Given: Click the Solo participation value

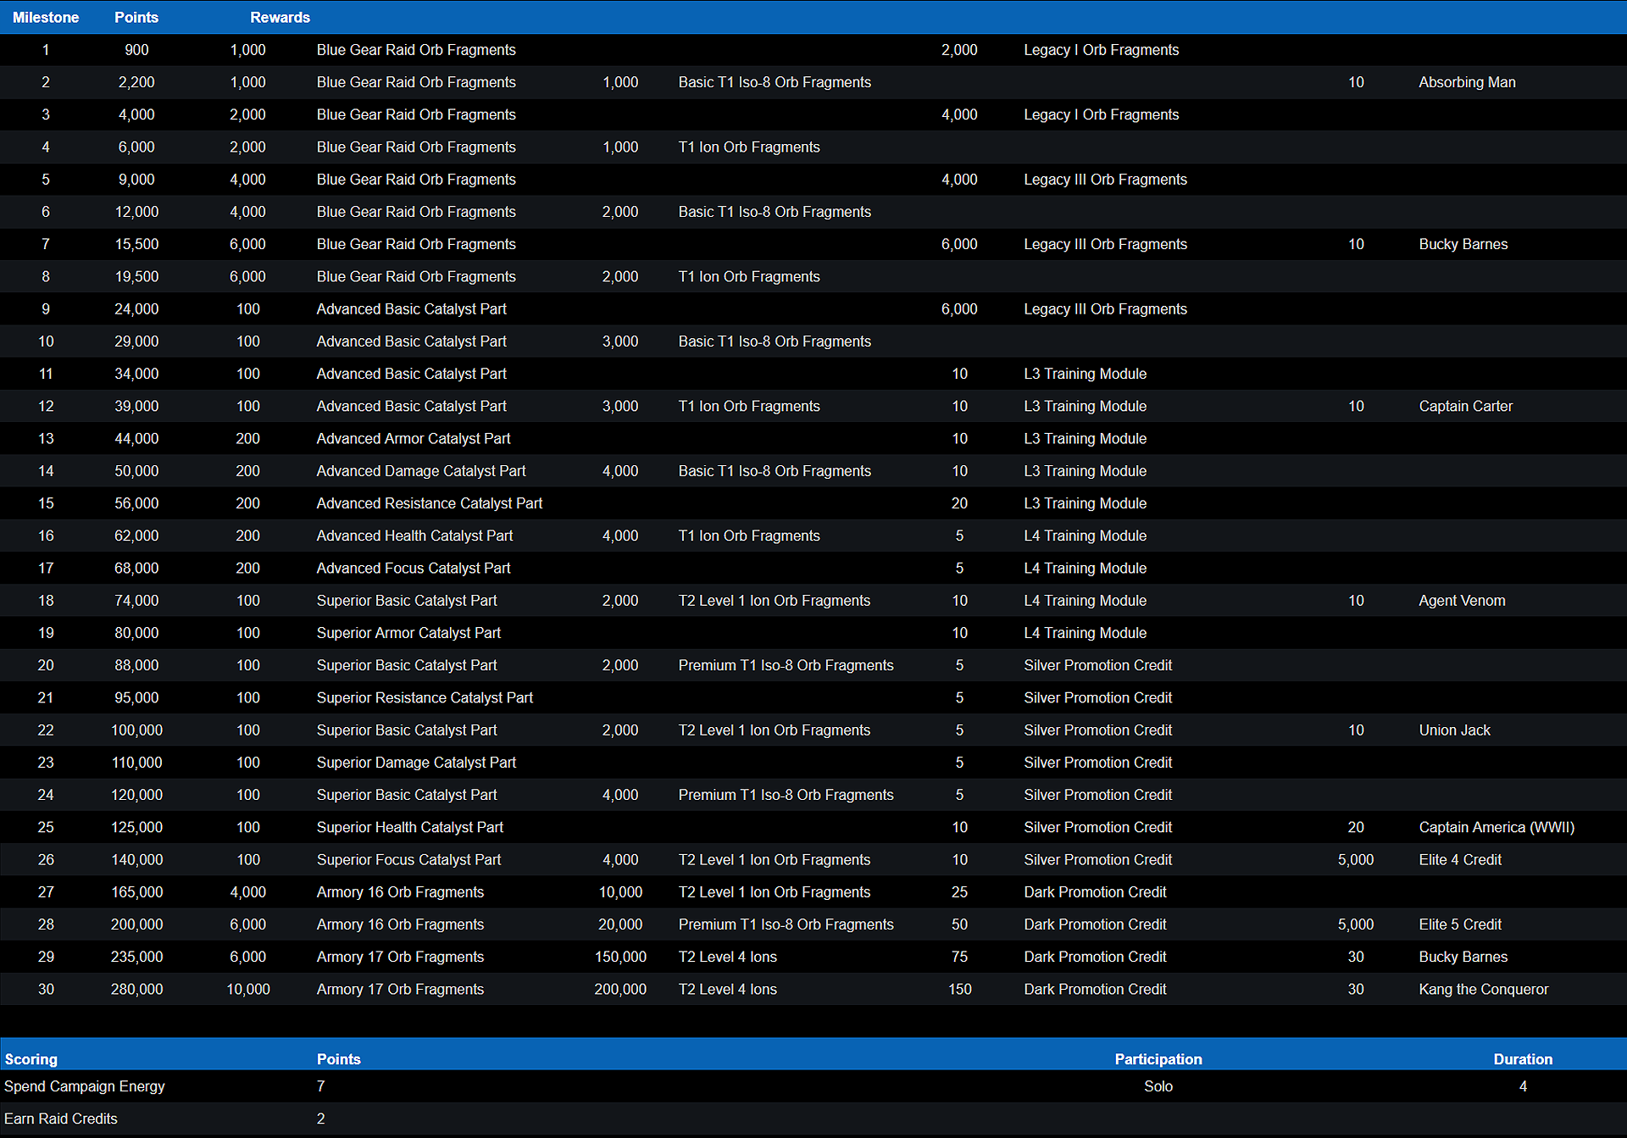Looking at the screenshot, I should pyautogui.click(x=1158, y=1086).
